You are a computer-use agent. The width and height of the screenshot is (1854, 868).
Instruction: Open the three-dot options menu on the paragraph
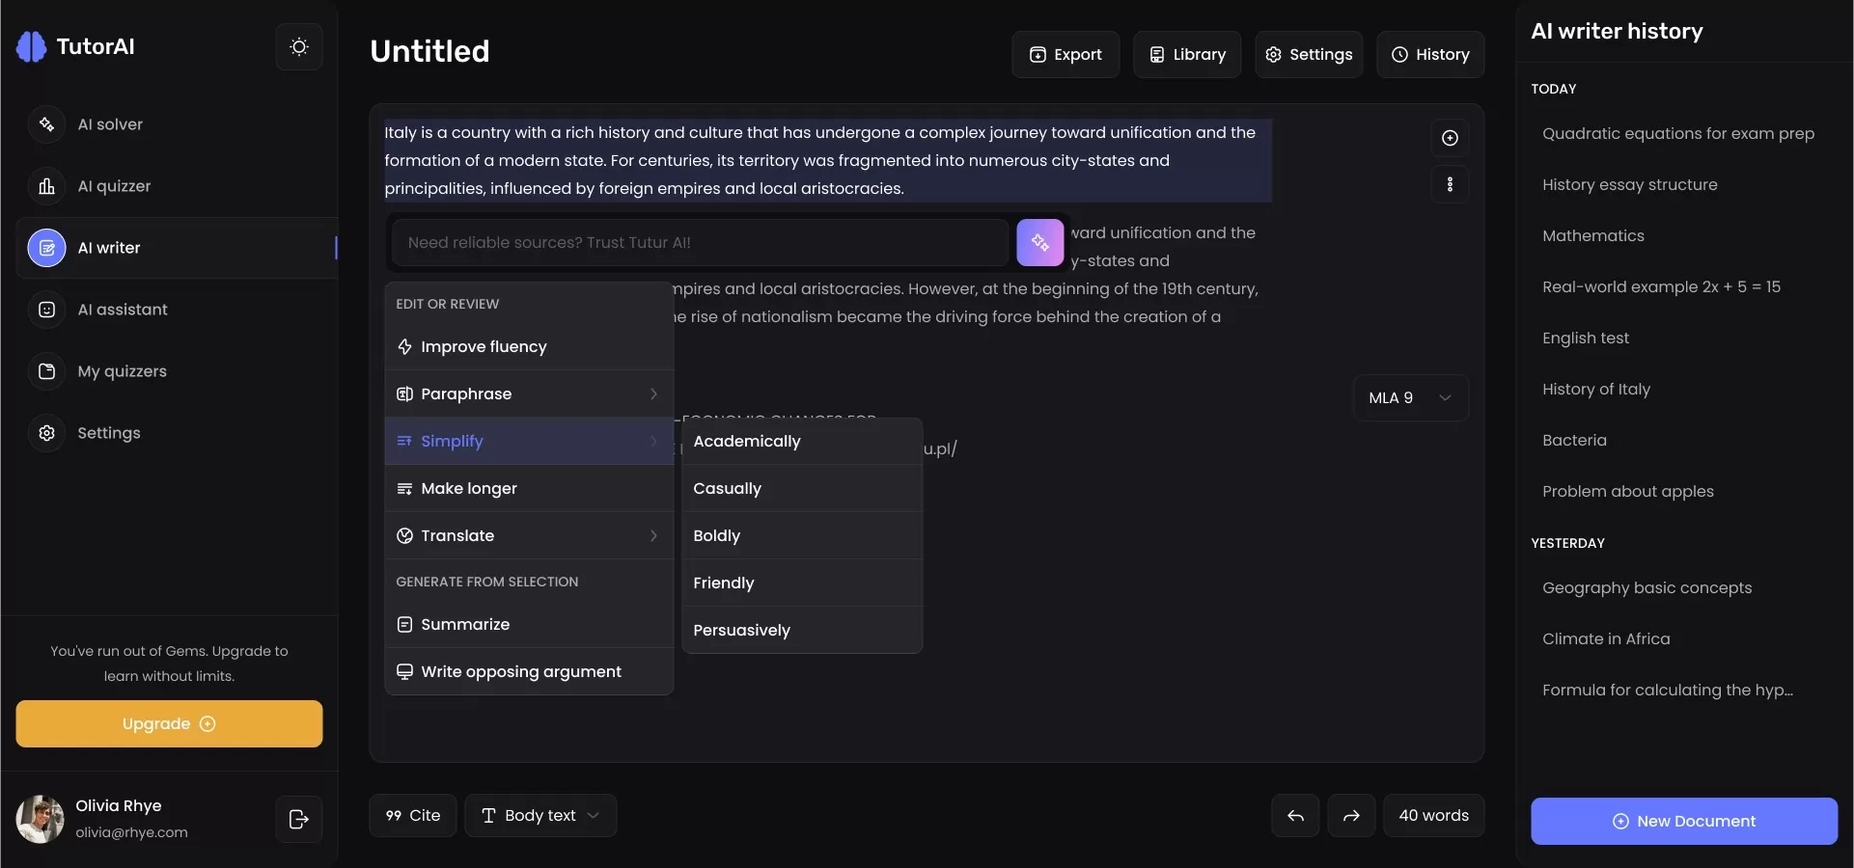1449,184
